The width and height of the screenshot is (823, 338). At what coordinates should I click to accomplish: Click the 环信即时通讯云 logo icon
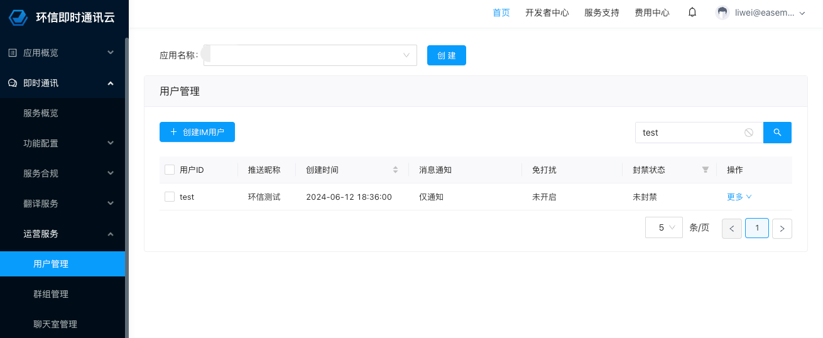coord(18,17)
